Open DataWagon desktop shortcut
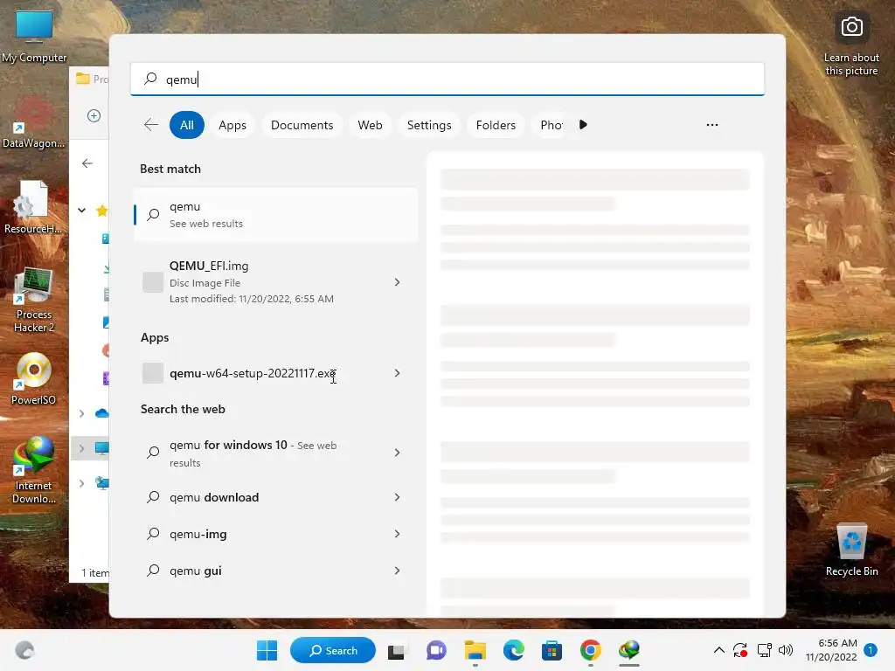 click(x=34, y=122)
